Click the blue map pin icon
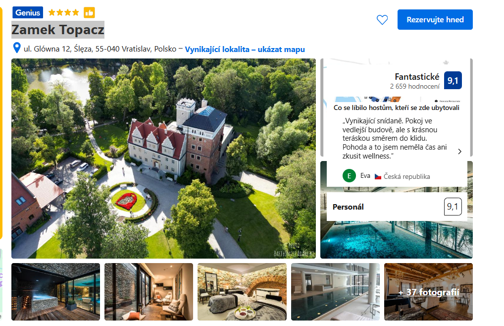 (x=17, y=48)
